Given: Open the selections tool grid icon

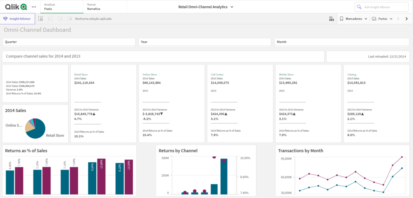Looking at the screenshot, I should pyautogui.click(x=332, y=19).
